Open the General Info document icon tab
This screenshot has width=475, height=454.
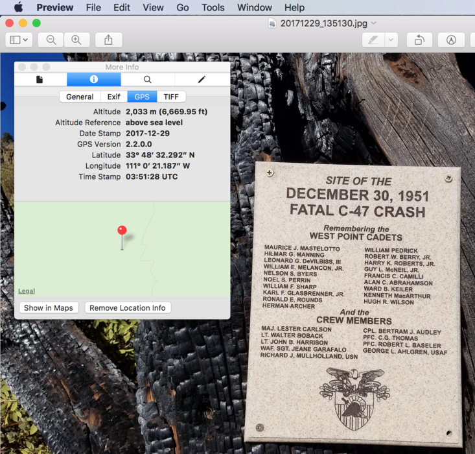click(x=40, y=80)
